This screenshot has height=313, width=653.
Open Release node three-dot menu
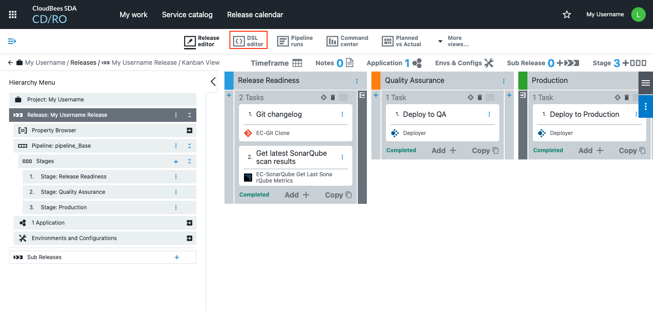coord(176,115)
